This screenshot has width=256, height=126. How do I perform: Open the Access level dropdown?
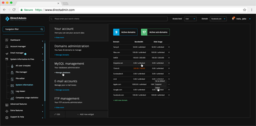pyautogui.click(x=190, y=19)
